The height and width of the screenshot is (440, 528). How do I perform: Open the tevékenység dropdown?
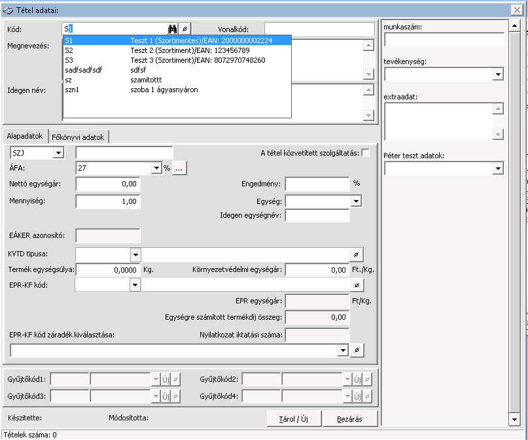pyautogui.click(x=498, y=74)
